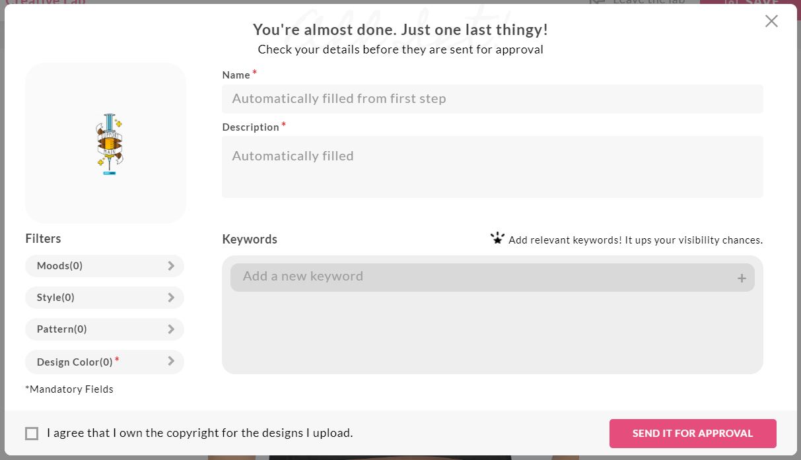801x460 pixels.
Task: Click inside the Description text area
Action: tap(493, 167)
